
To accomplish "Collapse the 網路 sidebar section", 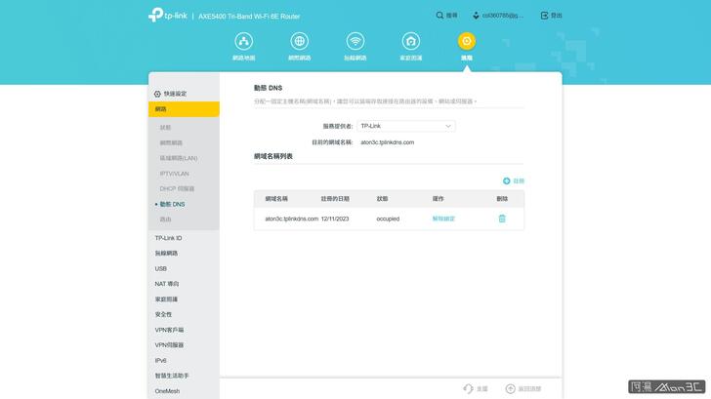I will 184,109.
